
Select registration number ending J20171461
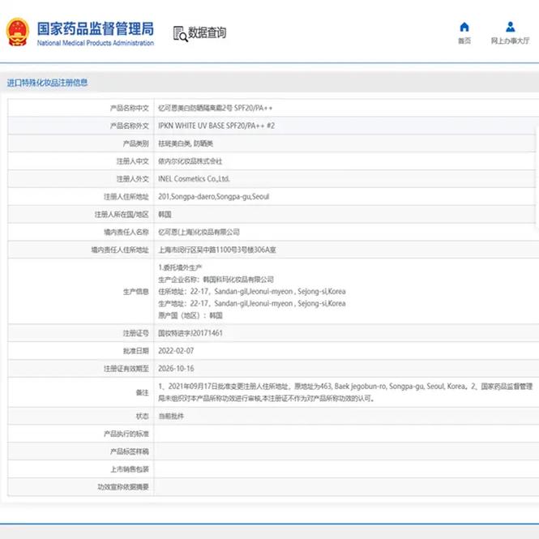pyautogui.click(x=190, y=333)
